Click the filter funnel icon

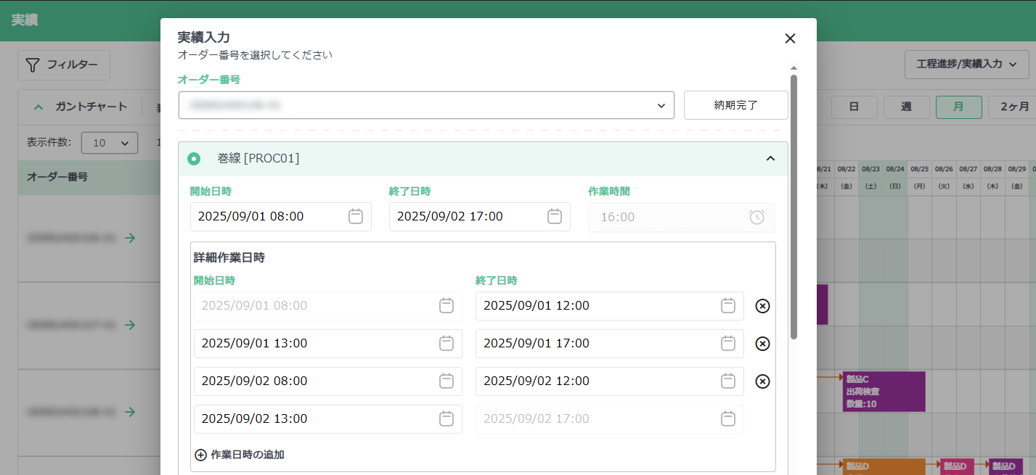(x=32, y=65)
